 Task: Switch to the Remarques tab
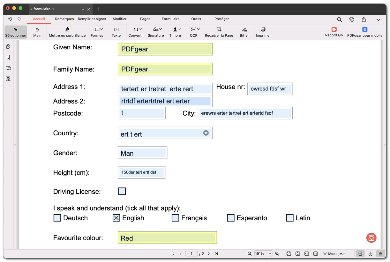pos(64,19)
